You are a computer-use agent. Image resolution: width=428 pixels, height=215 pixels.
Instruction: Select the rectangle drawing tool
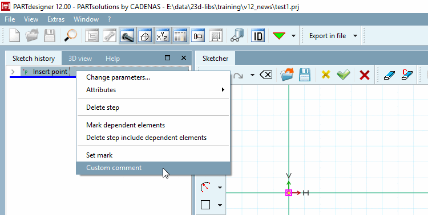click(x=205, y=205)
